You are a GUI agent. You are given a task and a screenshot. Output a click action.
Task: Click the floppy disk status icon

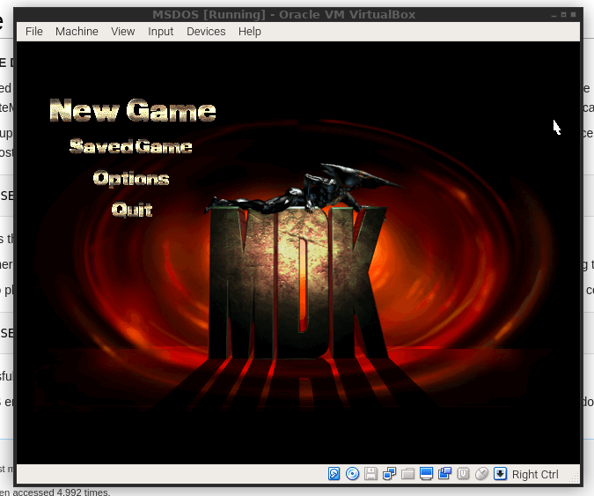point(370,474)
